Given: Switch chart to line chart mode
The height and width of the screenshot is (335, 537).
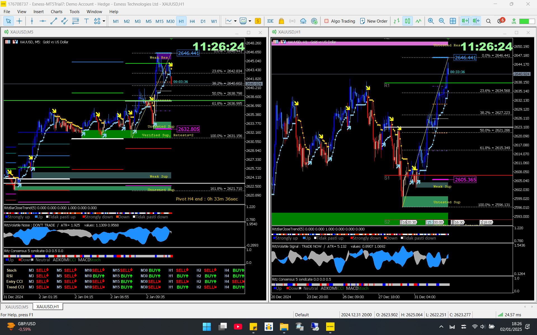Looking at the screenshot, I should click(x=418, y=21).
